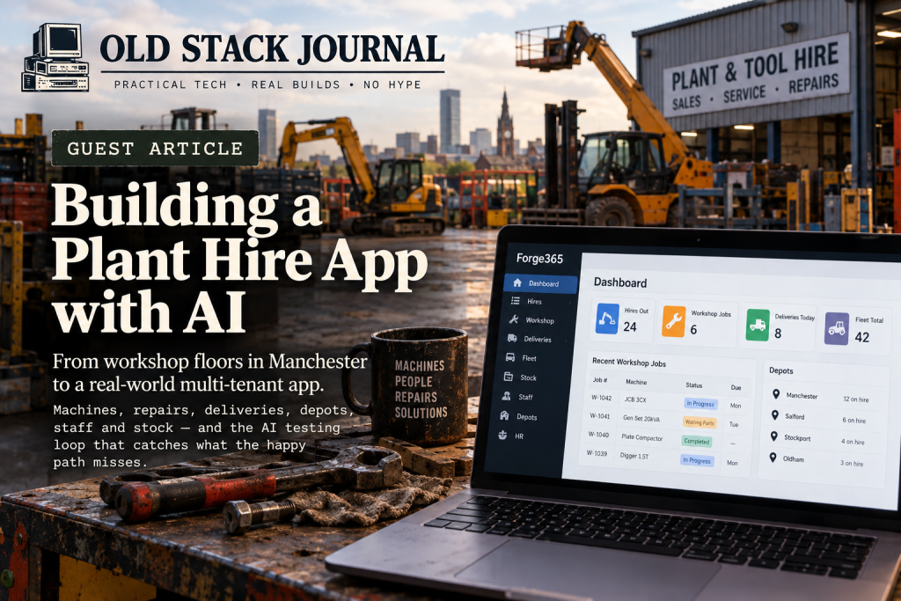Click the Plate Compactor machine cell
This screenshot has height=601, width=901.
641,437
